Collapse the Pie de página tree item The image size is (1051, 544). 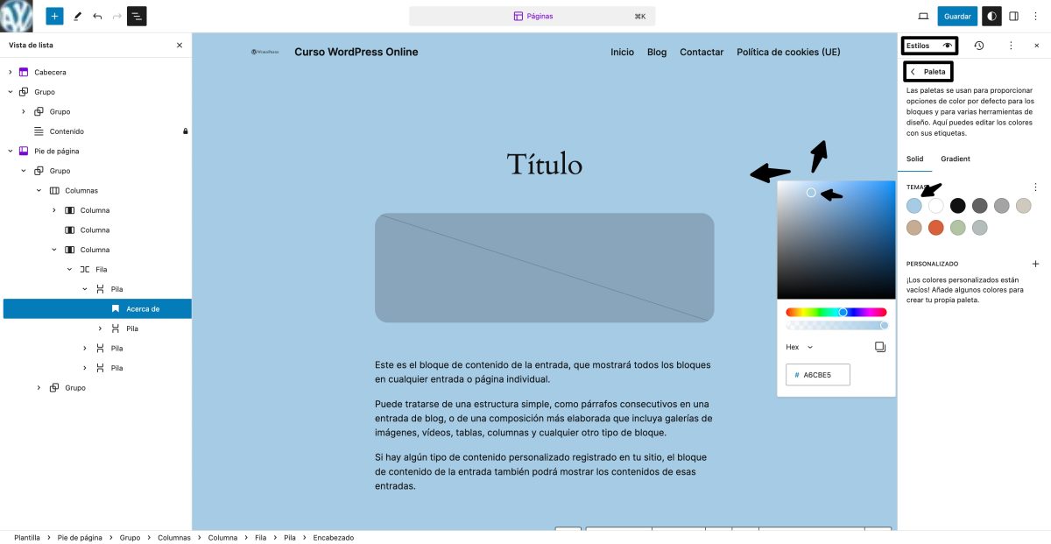point(10,151)
